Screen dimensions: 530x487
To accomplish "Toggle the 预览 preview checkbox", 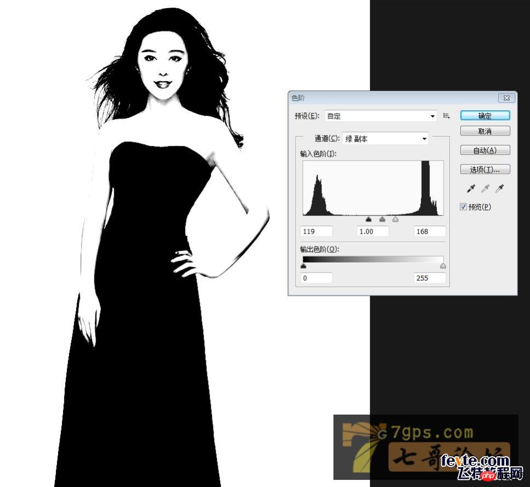I will click(463, 207).
